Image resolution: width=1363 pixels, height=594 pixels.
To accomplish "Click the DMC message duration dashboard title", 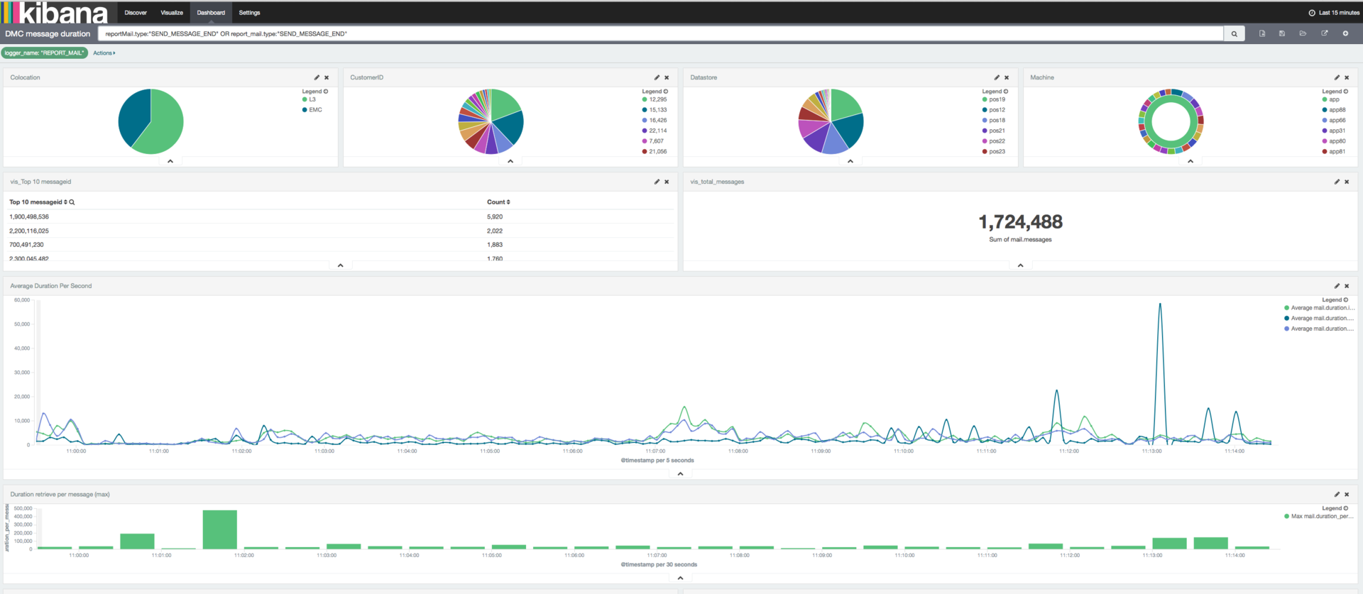I will [x=48, y=34].
